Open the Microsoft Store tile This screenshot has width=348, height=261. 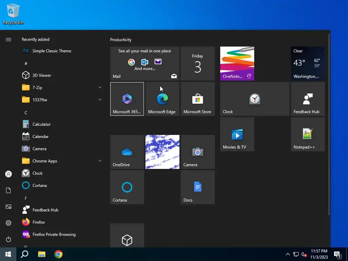pyautogui.click(x=197, y=99)
